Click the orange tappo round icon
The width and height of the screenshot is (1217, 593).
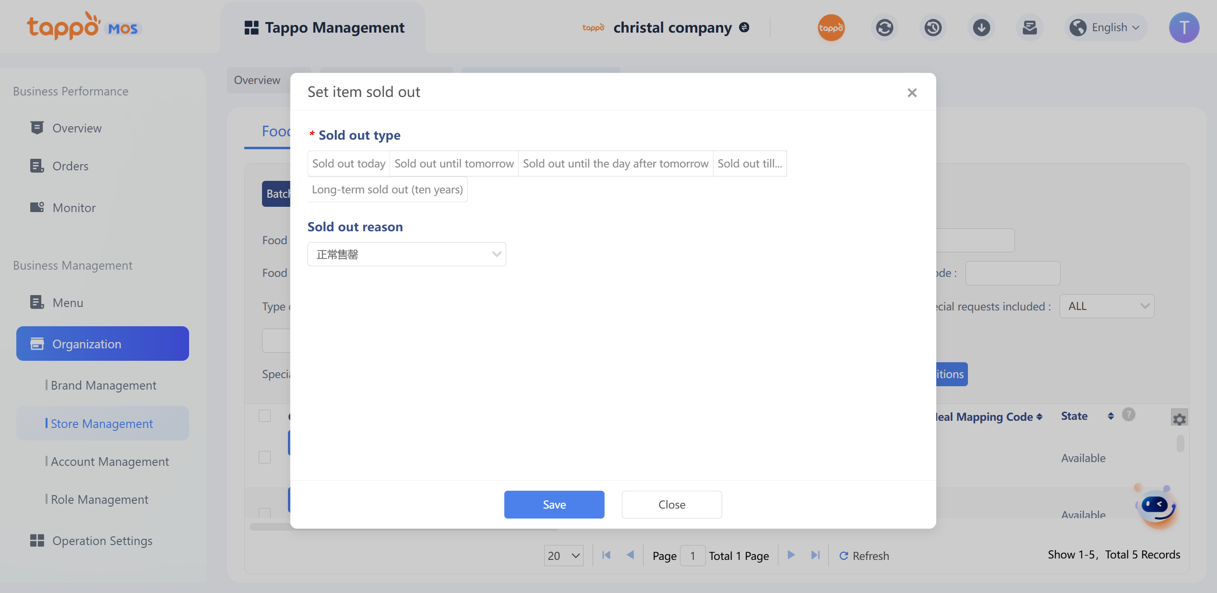(831, 28)
